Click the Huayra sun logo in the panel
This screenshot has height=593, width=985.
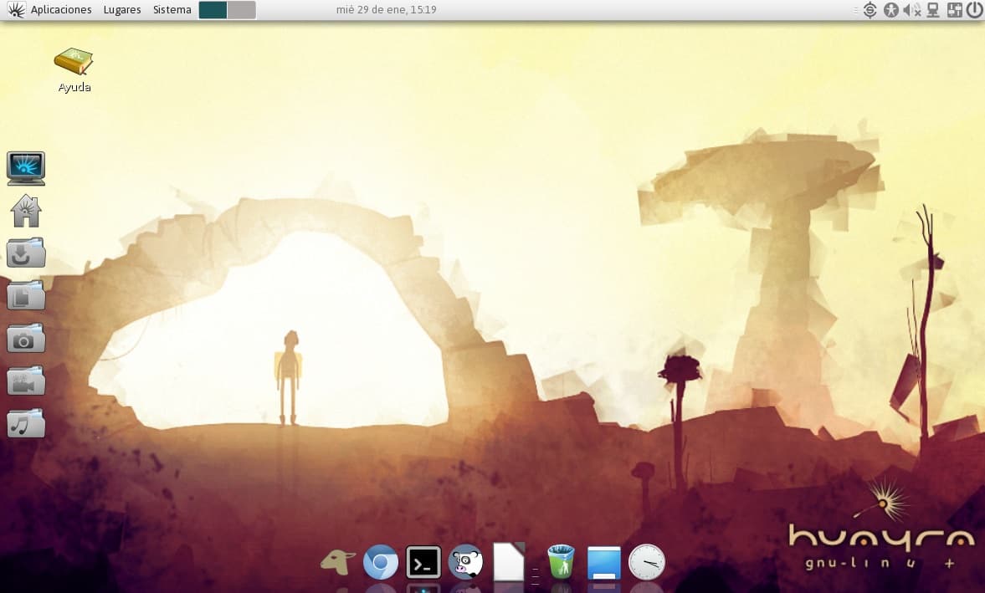[x=16, y=10]
